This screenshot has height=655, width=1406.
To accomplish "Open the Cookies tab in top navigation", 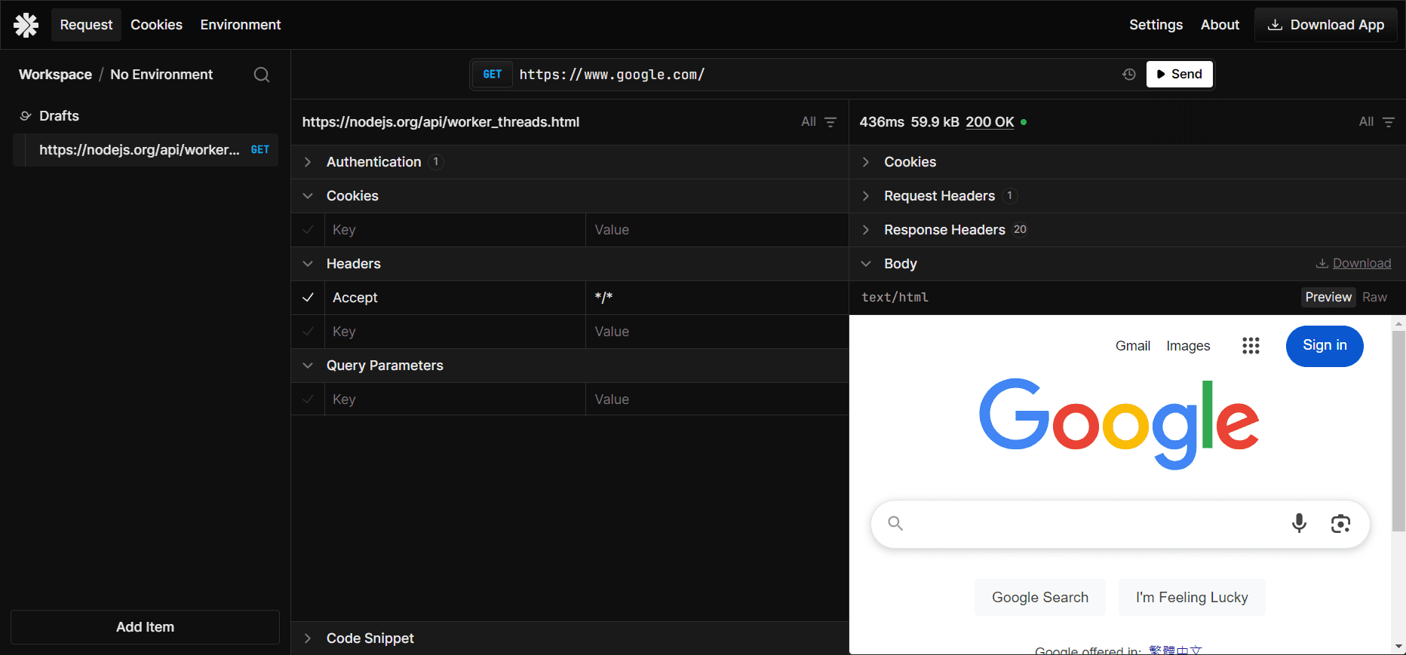I will (x=156, y=25).
